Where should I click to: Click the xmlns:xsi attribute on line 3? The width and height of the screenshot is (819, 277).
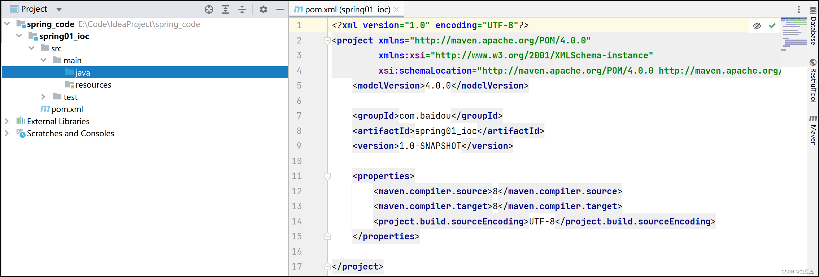(x=402, y=55)
